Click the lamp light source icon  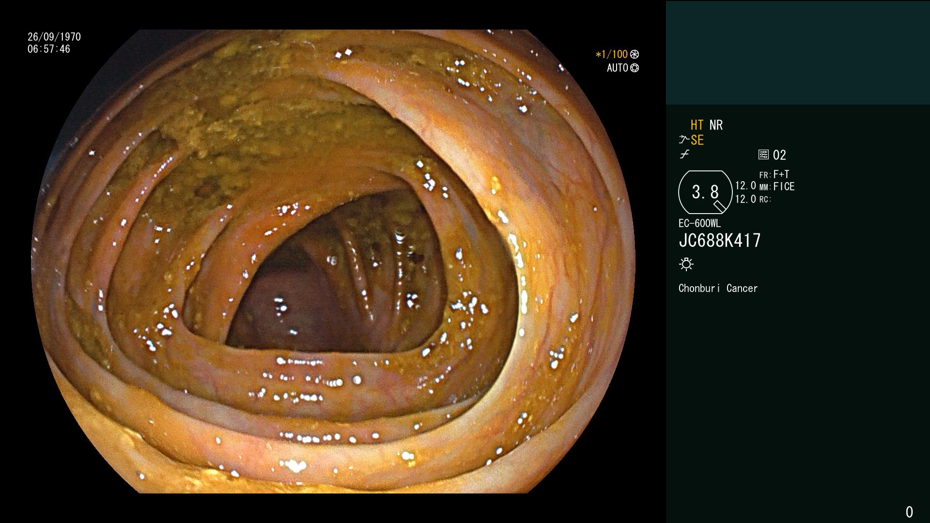686,264
